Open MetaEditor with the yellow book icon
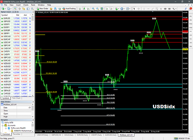This screenshot has height=140, width=193. point(51,9)
